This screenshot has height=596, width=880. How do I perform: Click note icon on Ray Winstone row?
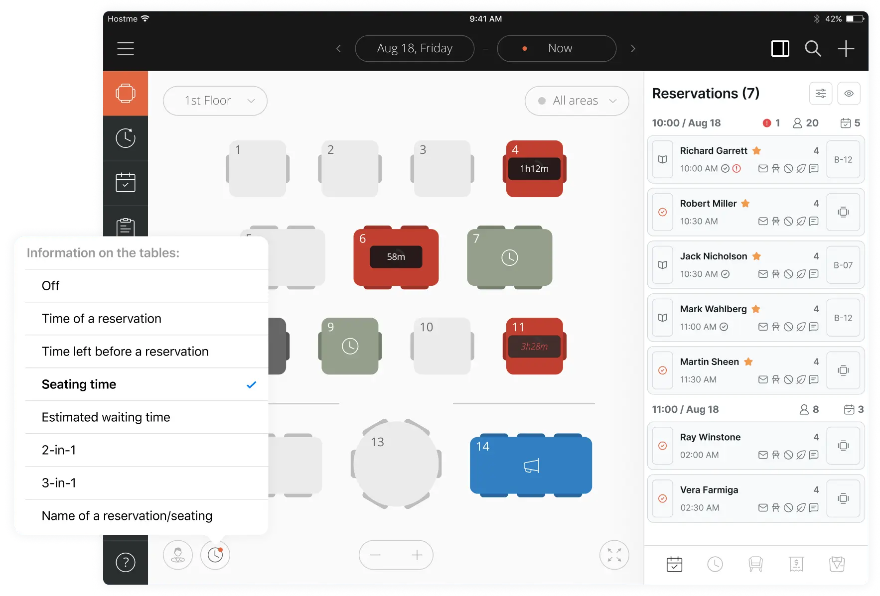[x=814, y=455]
